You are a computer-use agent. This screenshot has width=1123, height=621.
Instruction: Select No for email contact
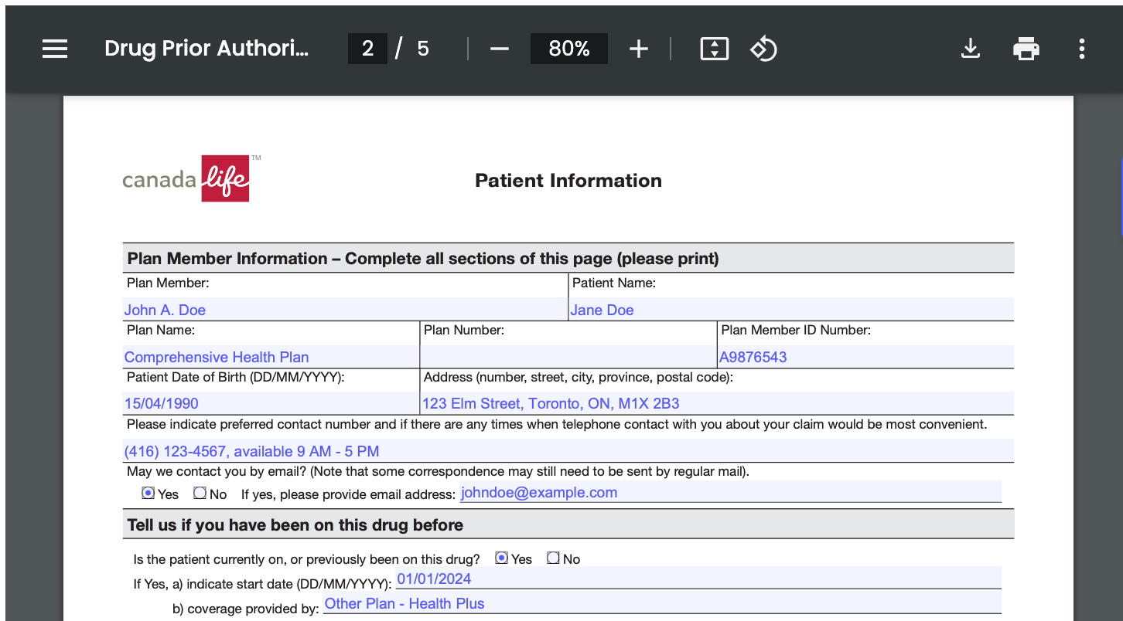[x=200, y=493]
